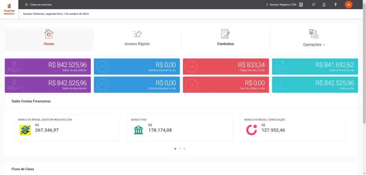Click down-arrow icon in Total de saídas card
Screen dimensions: 366x175
(191, 84)
